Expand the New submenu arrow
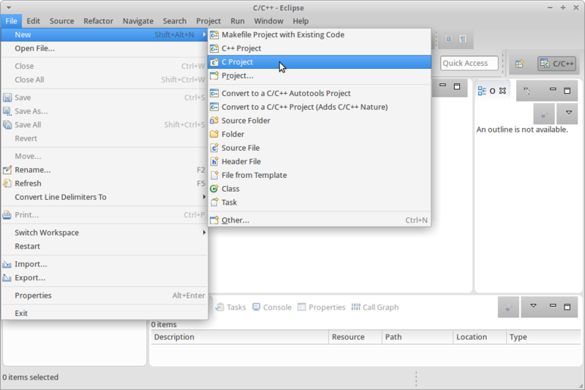Image resolution: width=585 pixels, height=390 pixels. click(204, 34)
